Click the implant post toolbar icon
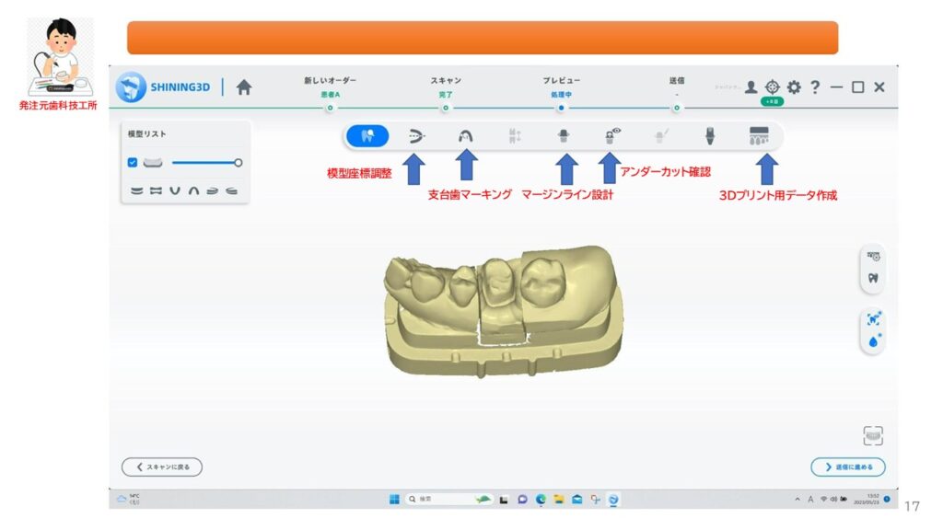The width and height of the screenshot is (943, 530). (710, 136)
